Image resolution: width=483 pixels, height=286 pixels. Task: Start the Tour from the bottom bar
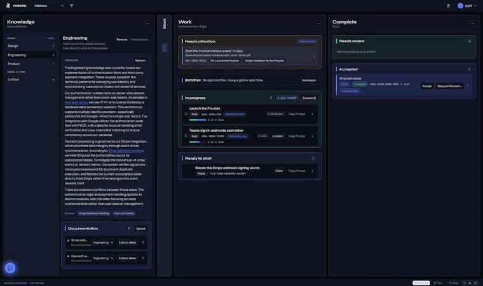438,283
